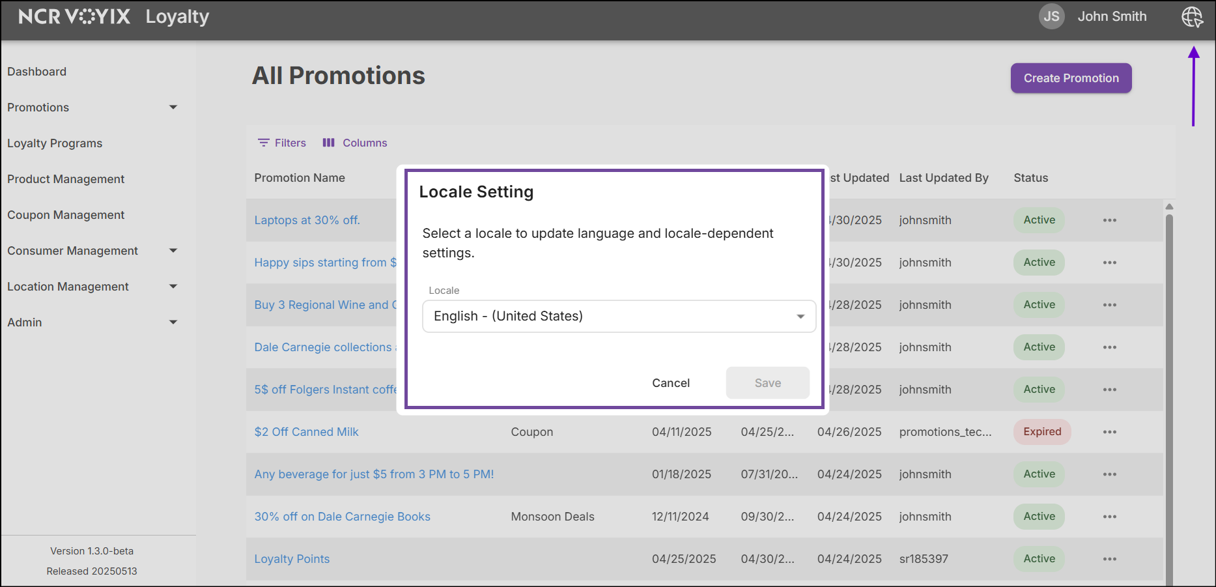Open more actions for Dale Carnegie collections row
Viewport: 1216px width, 587px height.
[1110, 347]
